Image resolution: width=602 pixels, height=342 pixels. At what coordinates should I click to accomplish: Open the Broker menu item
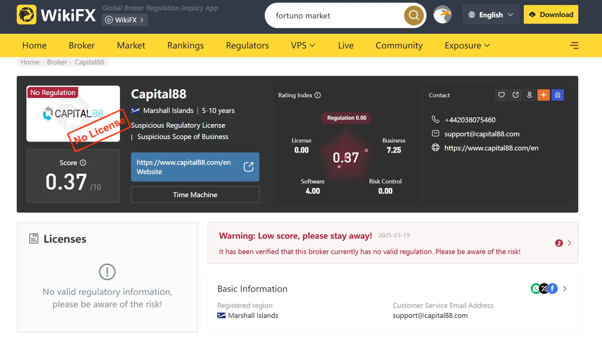[x=82, y=45]
